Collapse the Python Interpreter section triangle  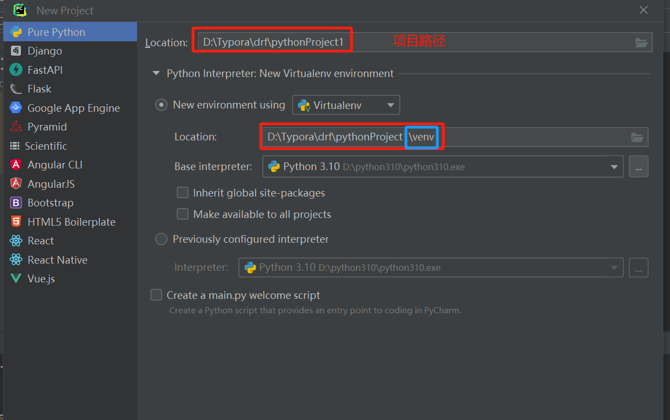156,73
